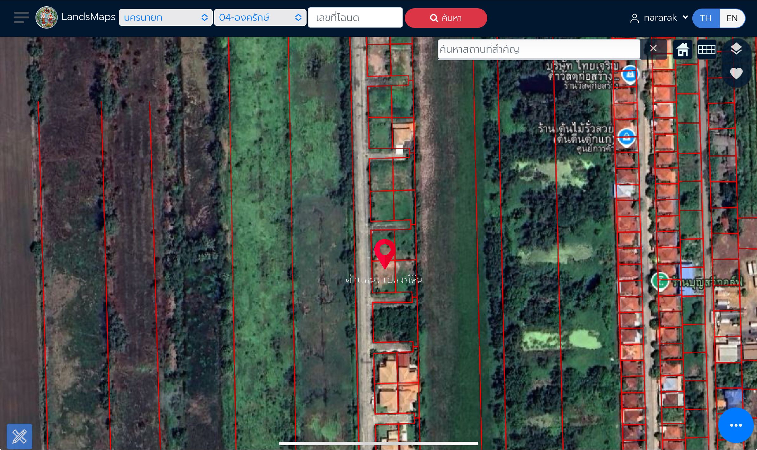Expand the nararak user menu
This screenshot has height=450, width=757.
point(659,18)
